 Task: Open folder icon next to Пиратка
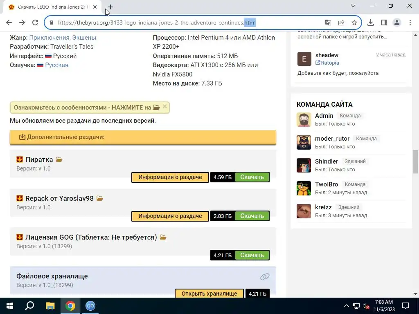(x=59, y=160)
